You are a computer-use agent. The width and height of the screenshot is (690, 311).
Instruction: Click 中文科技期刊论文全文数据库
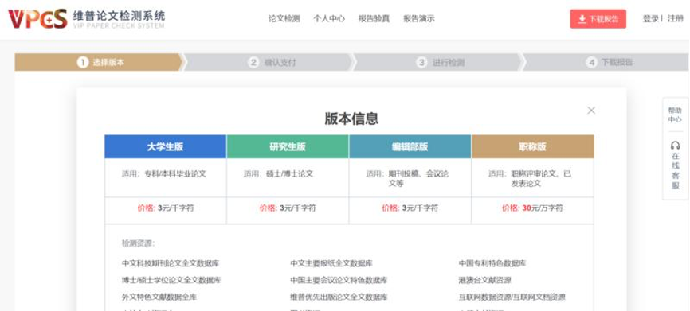[171, 263]
